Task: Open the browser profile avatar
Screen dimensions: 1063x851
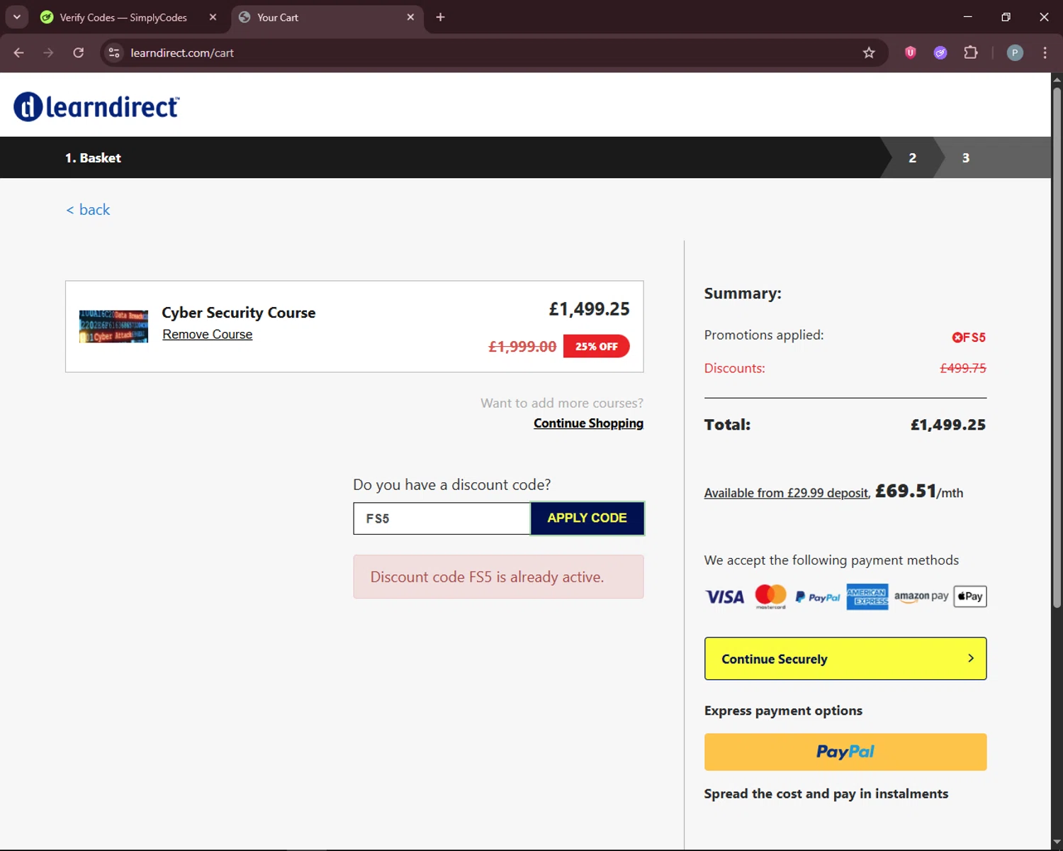Action: [1015, 52]
